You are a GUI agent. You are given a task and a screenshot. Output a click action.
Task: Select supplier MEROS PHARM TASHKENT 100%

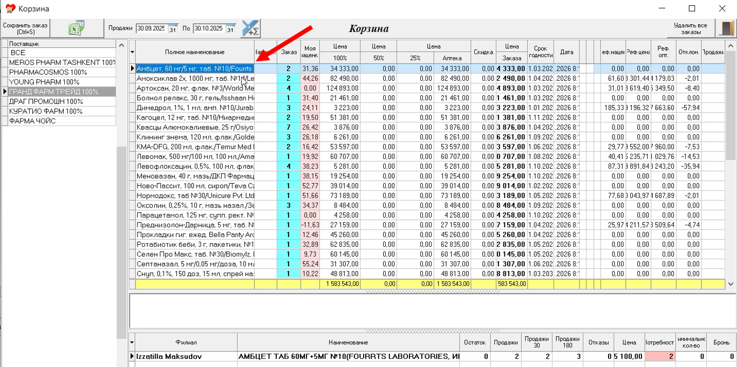pos(62,63)
